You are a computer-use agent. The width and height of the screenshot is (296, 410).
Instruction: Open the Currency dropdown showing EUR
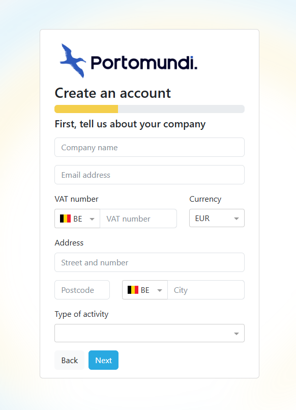coord(217,218)
